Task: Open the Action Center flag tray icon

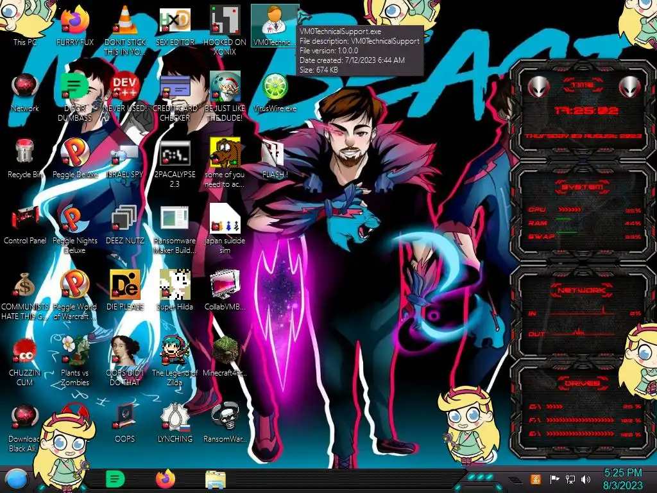Action: (554, 479)
